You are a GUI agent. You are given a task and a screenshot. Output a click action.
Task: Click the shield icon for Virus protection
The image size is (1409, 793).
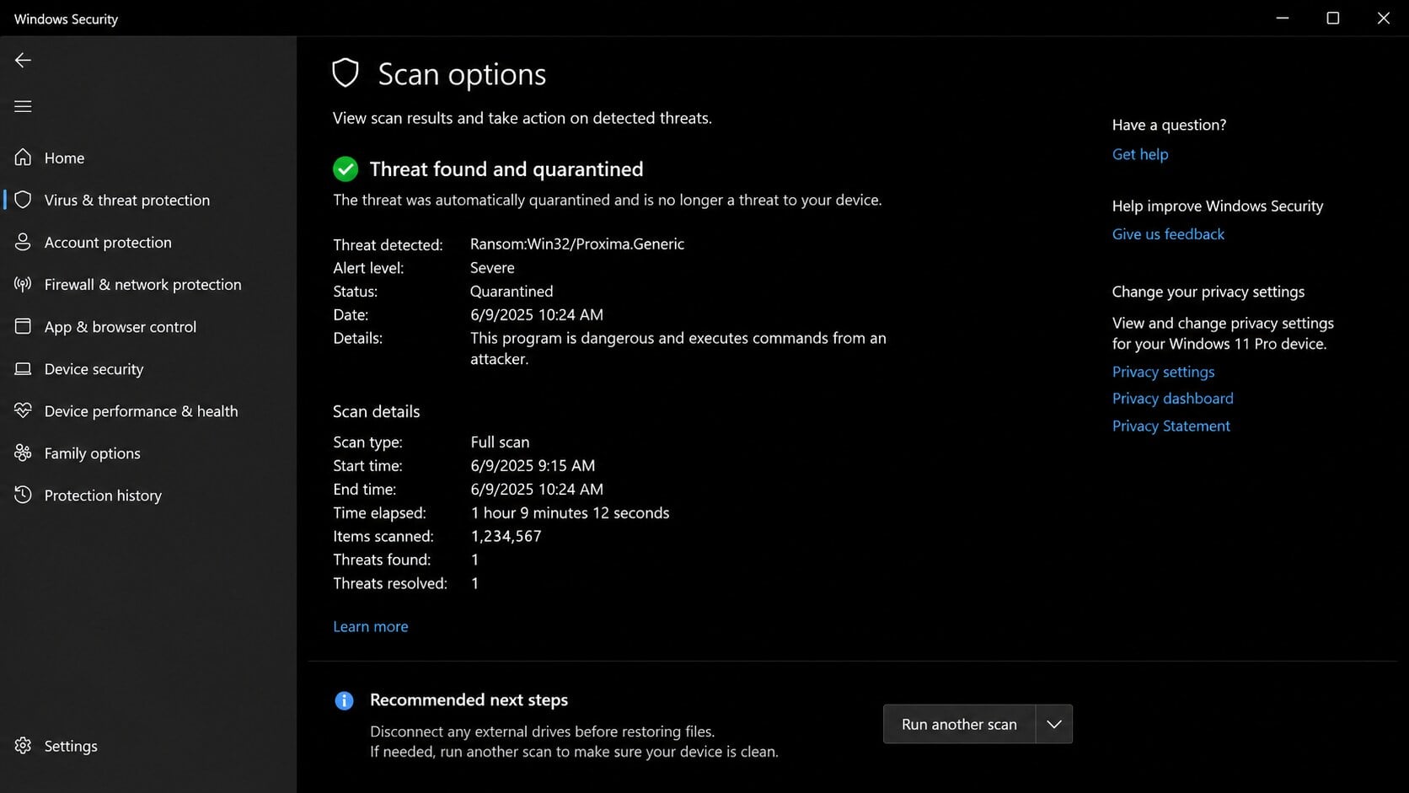[x=23, y=199]
